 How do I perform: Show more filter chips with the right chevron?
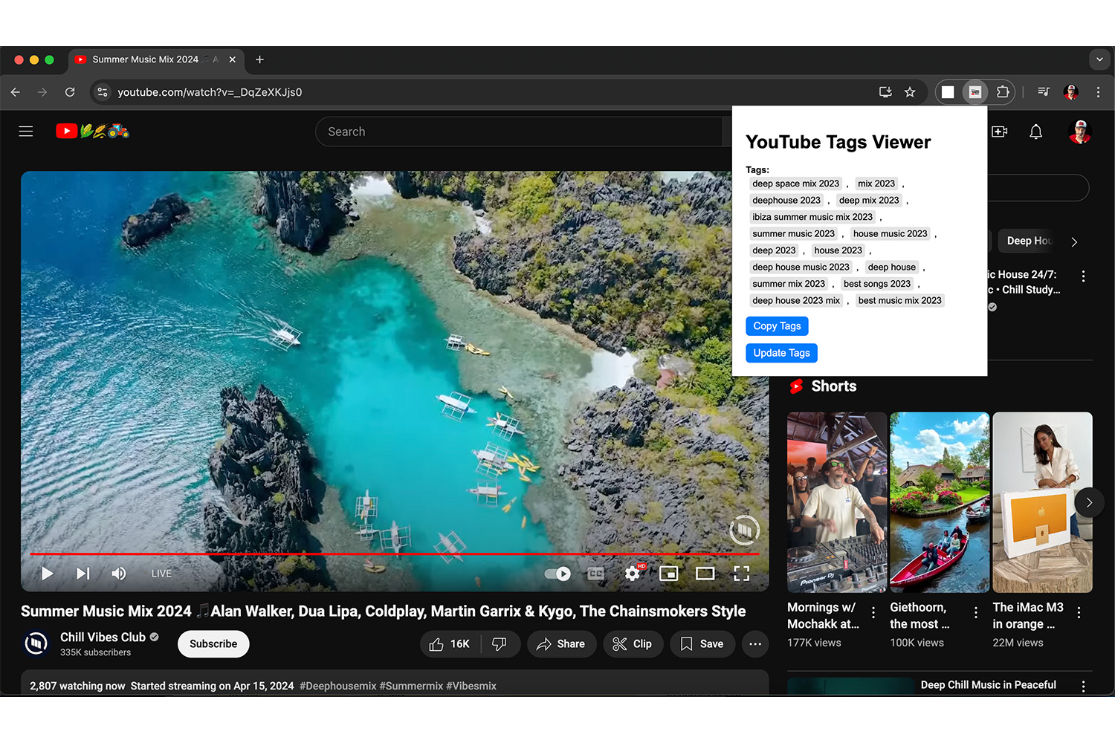click(x=1074, y=241)
